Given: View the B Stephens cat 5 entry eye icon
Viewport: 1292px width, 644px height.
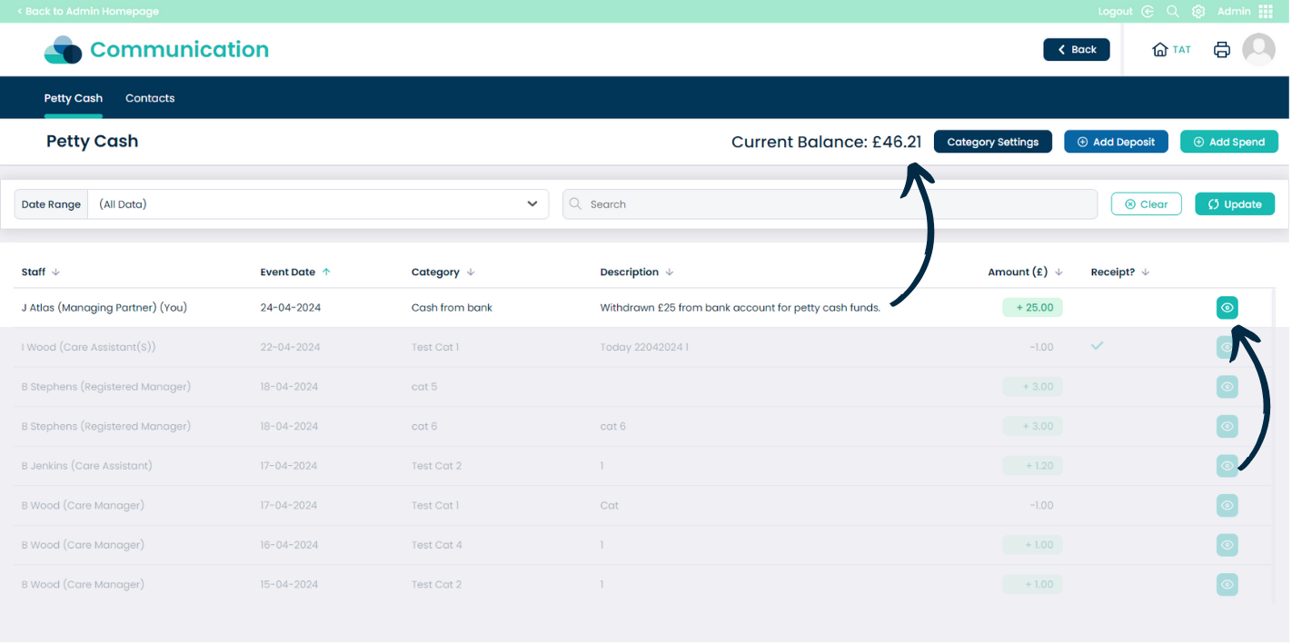Looking at the screenshot, I should 1227,387.
